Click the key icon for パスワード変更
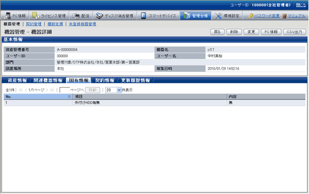Screen dimensions: 309x194 click(251, 16)
